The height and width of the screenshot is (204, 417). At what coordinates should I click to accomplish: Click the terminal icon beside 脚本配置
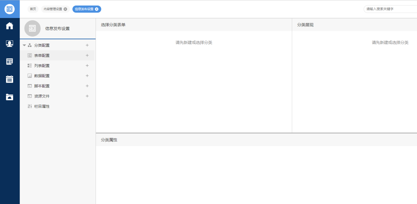30,86
